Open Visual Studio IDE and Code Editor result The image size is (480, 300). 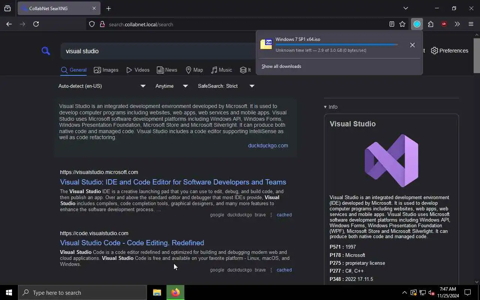(x=173, y=182)
